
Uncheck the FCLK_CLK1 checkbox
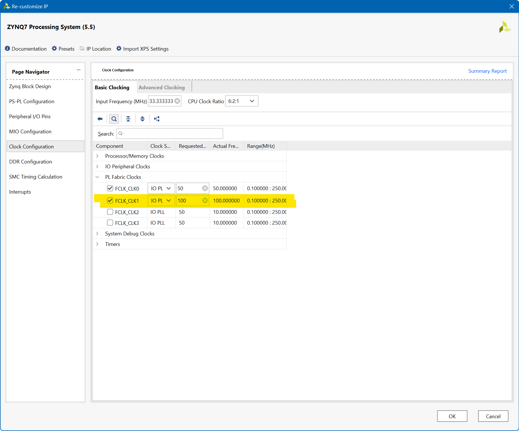pos(110,200)
